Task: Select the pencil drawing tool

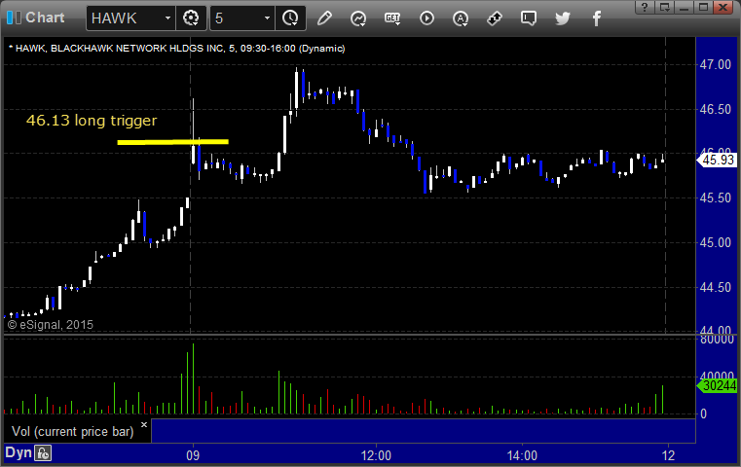Action: click(324, 18)
